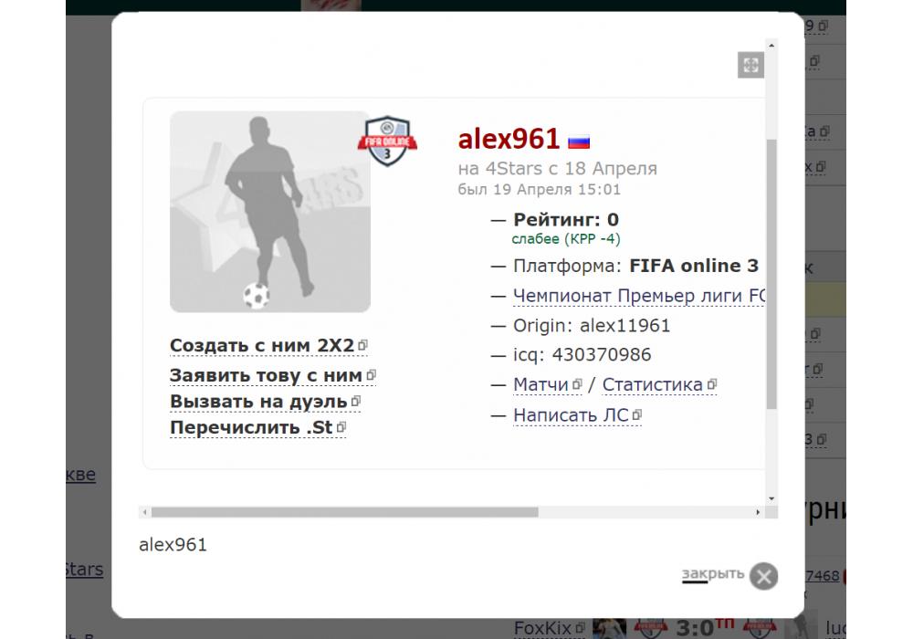913x639 pixels.
Task: Click the alex961 username heading
Action: (509, 139)
